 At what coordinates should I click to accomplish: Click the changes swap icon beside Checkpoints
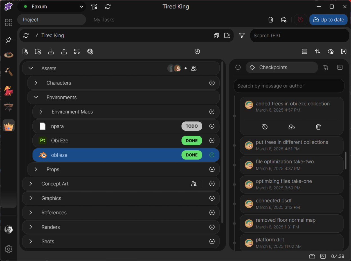click(x=326, y=67)
